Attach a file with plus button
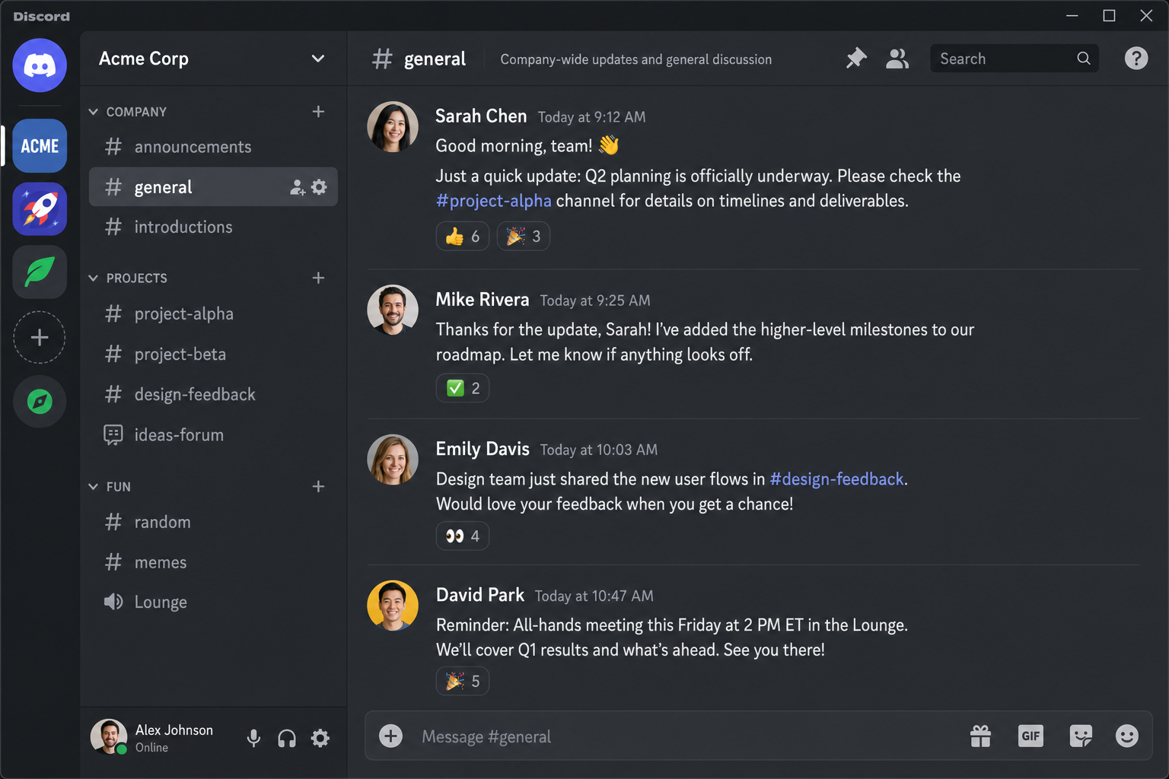1169x779 pixels. coord(390,736)
